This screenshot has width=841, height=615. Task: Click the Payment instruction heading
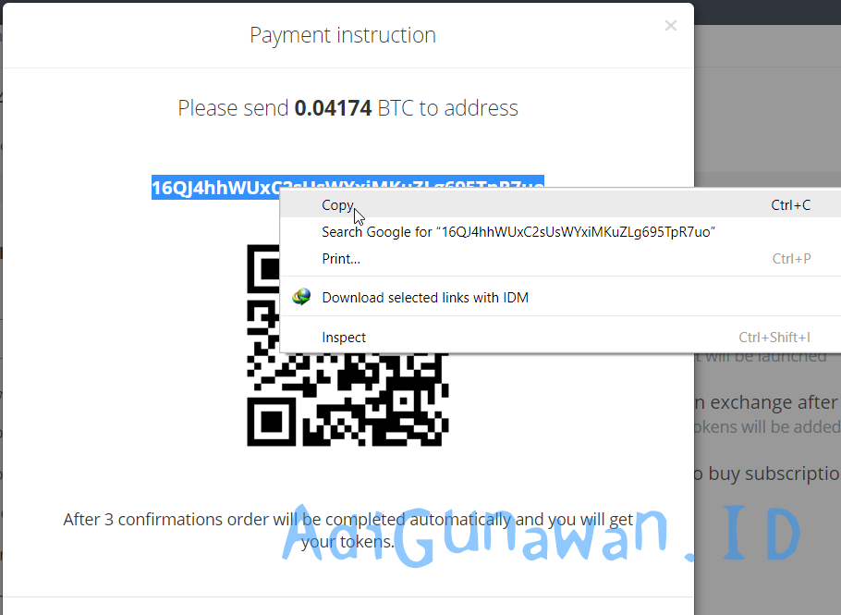343,35
